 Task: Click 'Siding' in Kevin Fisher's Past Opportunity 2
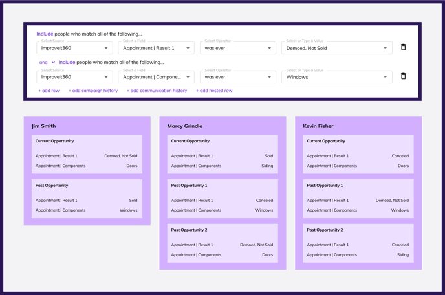[403, 255]
